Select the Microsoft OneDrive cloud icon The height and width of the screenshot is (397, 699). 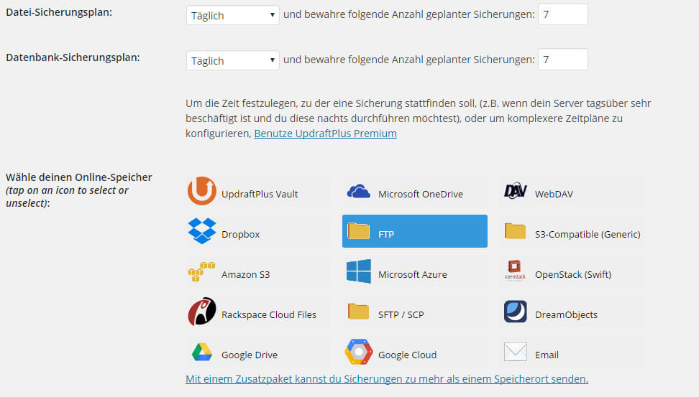pos(358,192)
